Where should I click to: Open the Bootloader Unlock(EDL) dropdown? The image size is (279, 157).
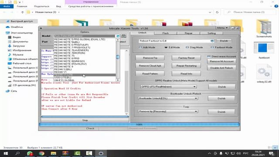coord(196,98)
